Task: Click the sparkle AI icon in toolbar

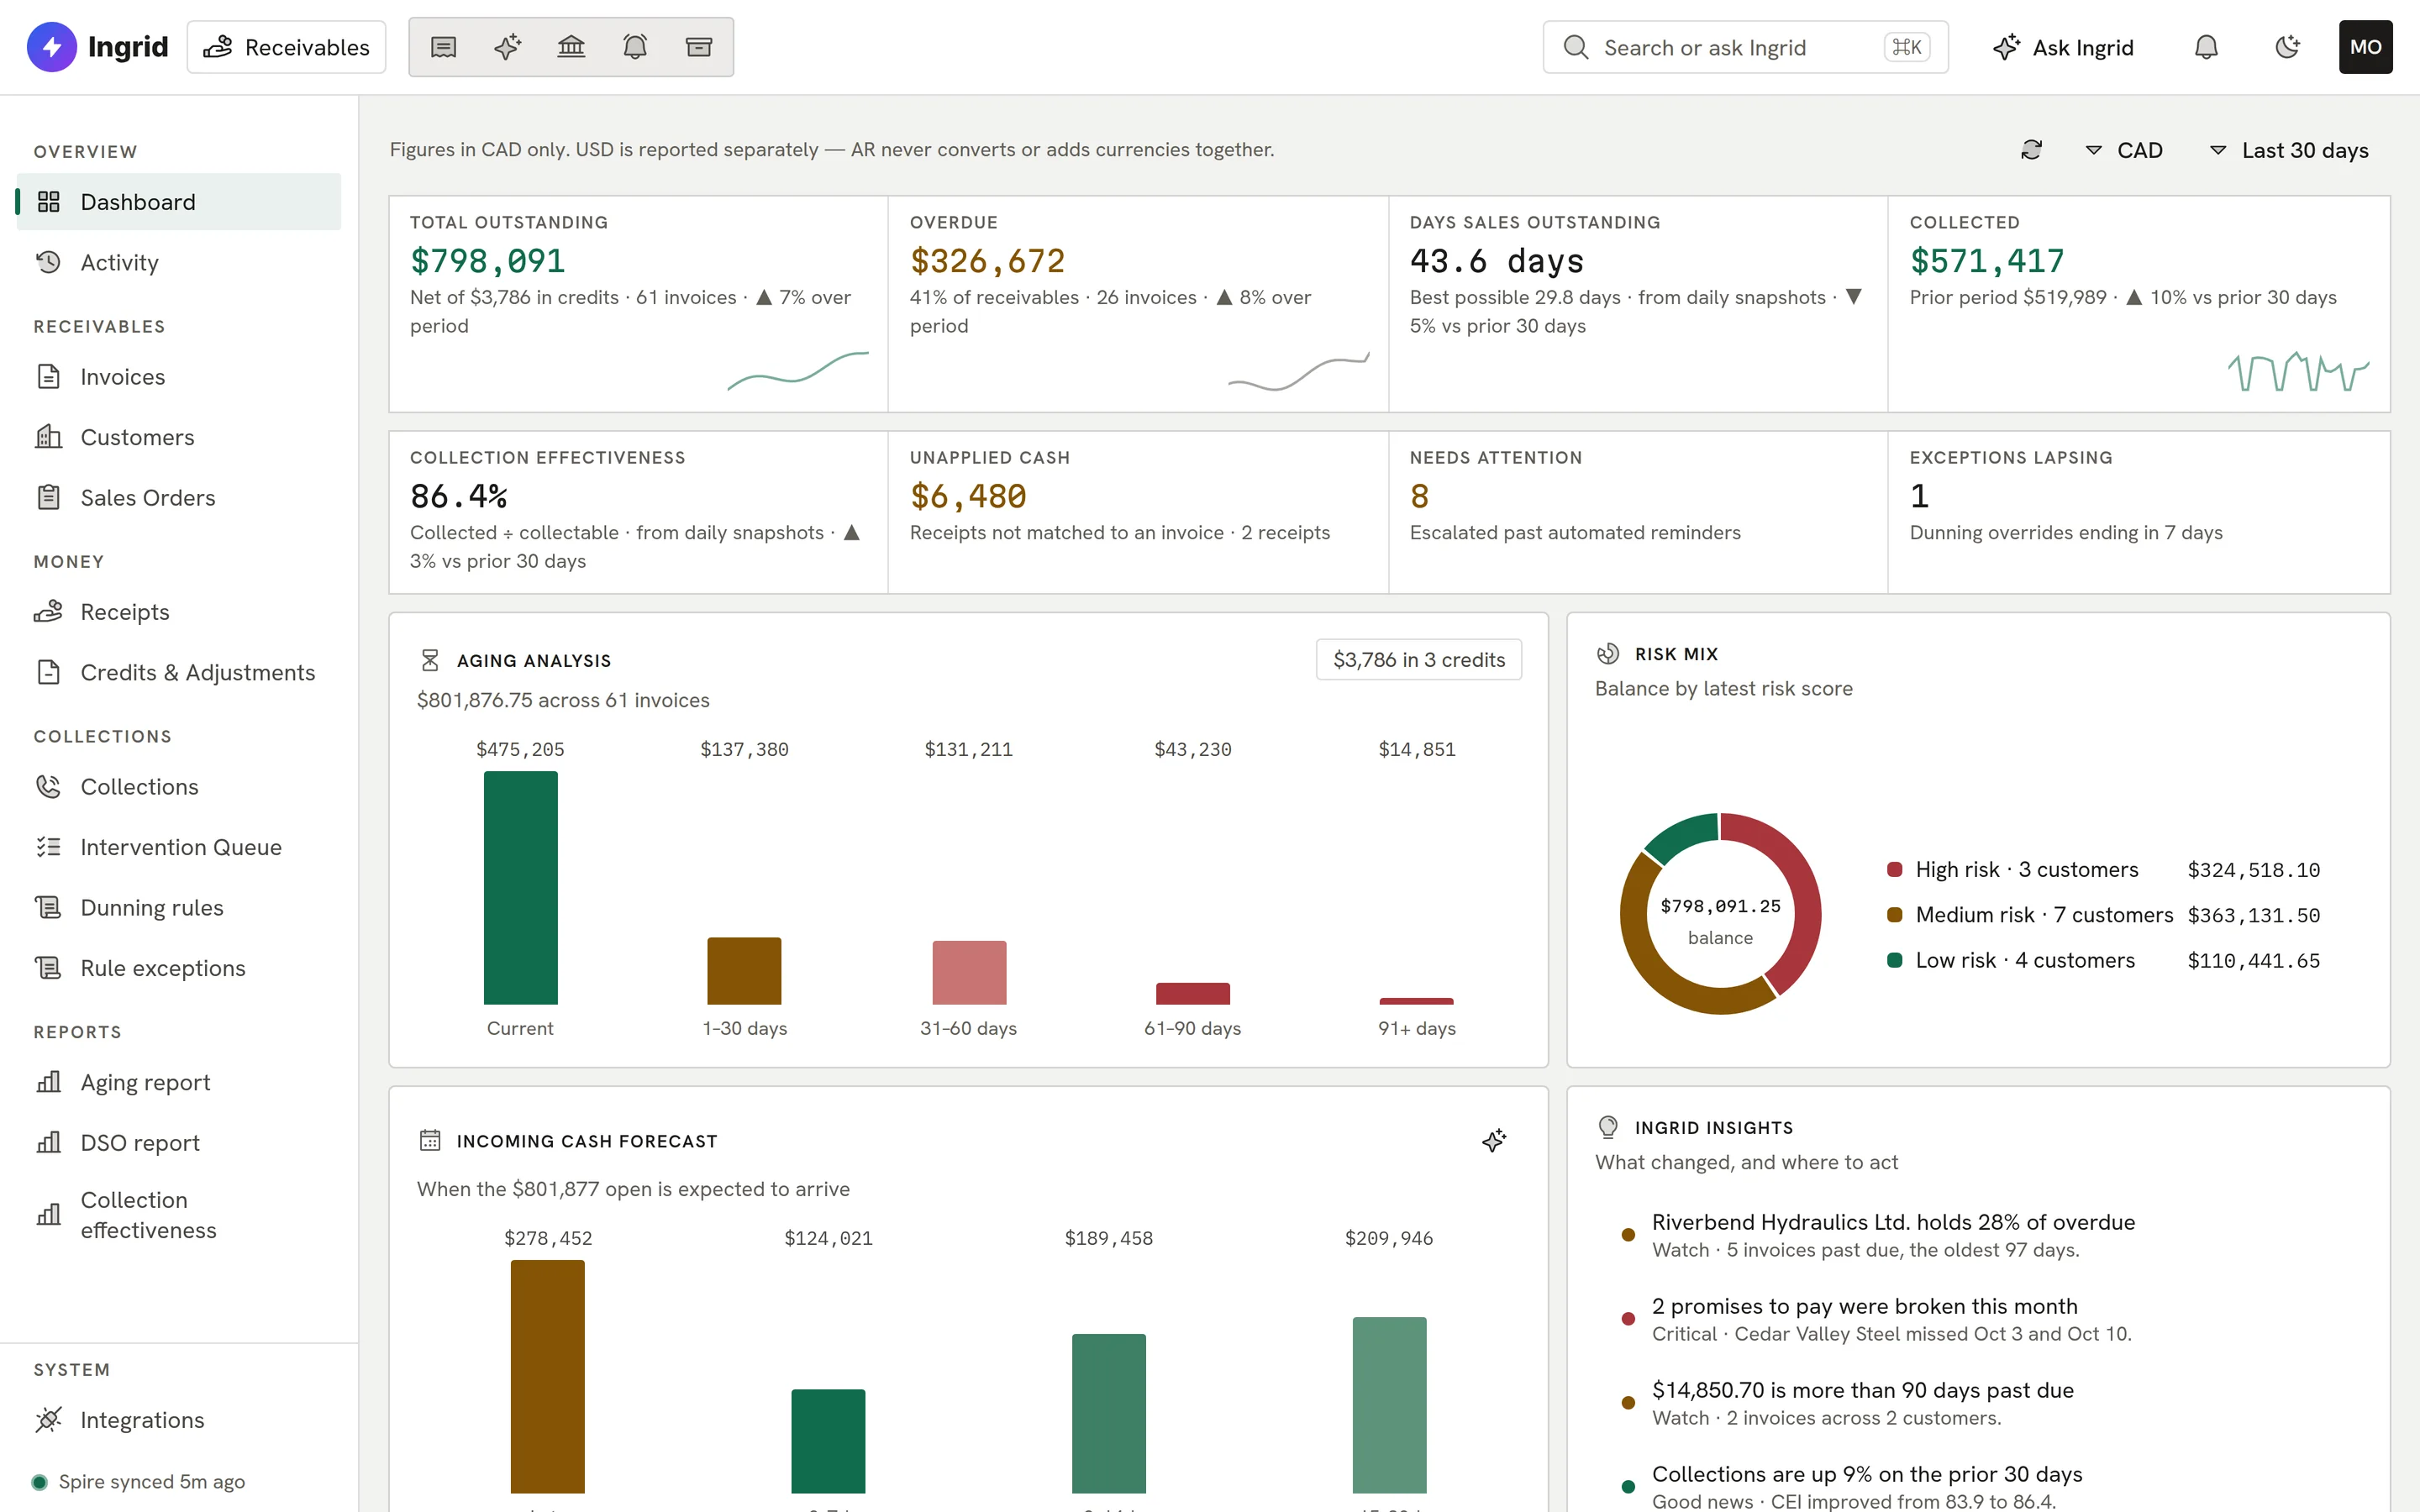Action: (x=507, y=47)
